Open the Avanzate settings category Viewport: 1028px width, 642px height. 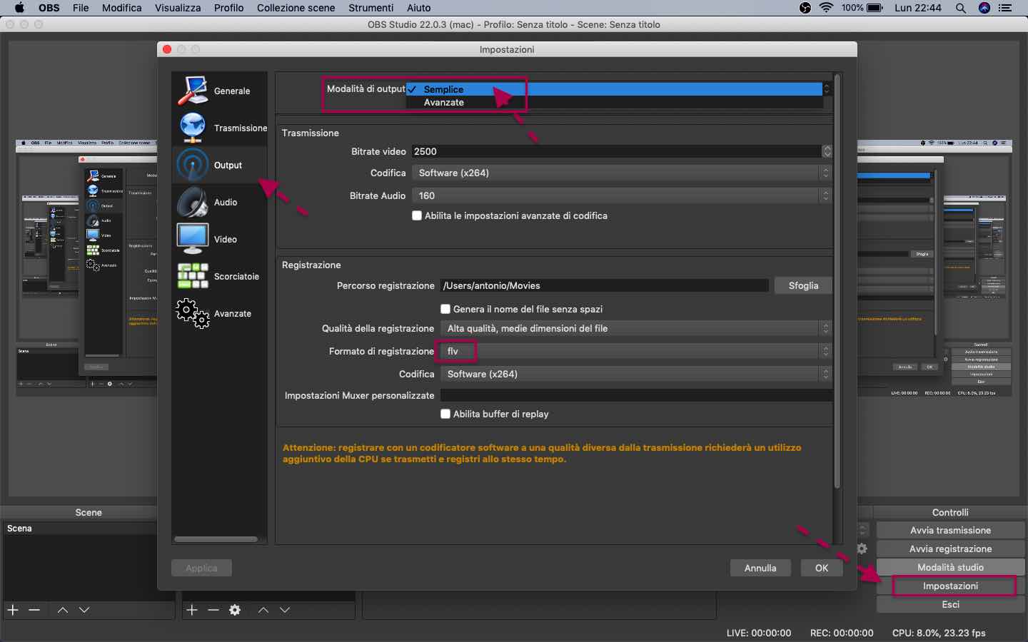(220, 313)
